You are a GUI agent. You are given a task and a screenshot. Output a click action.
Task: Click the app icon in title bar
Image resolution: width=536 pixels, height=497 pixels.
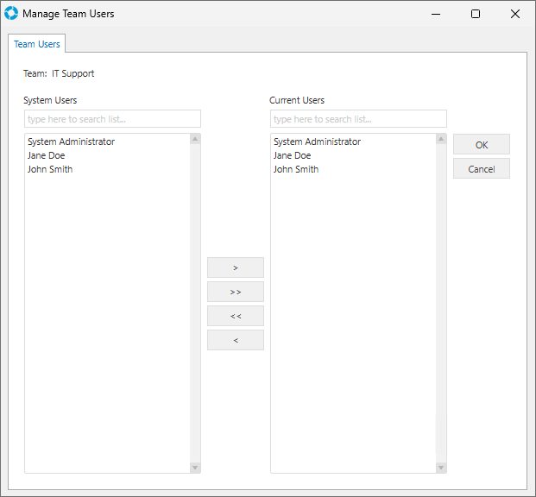click(x=11, y=14)
